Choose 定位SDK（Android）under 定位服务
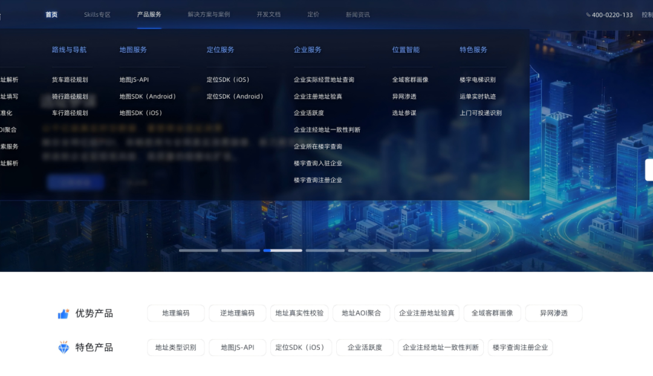653x376 pixels. tap(235, 96)
